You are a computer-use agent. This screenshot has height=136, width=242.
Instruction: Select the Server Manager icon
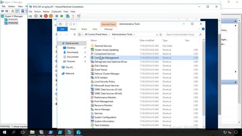coord(92,109)
